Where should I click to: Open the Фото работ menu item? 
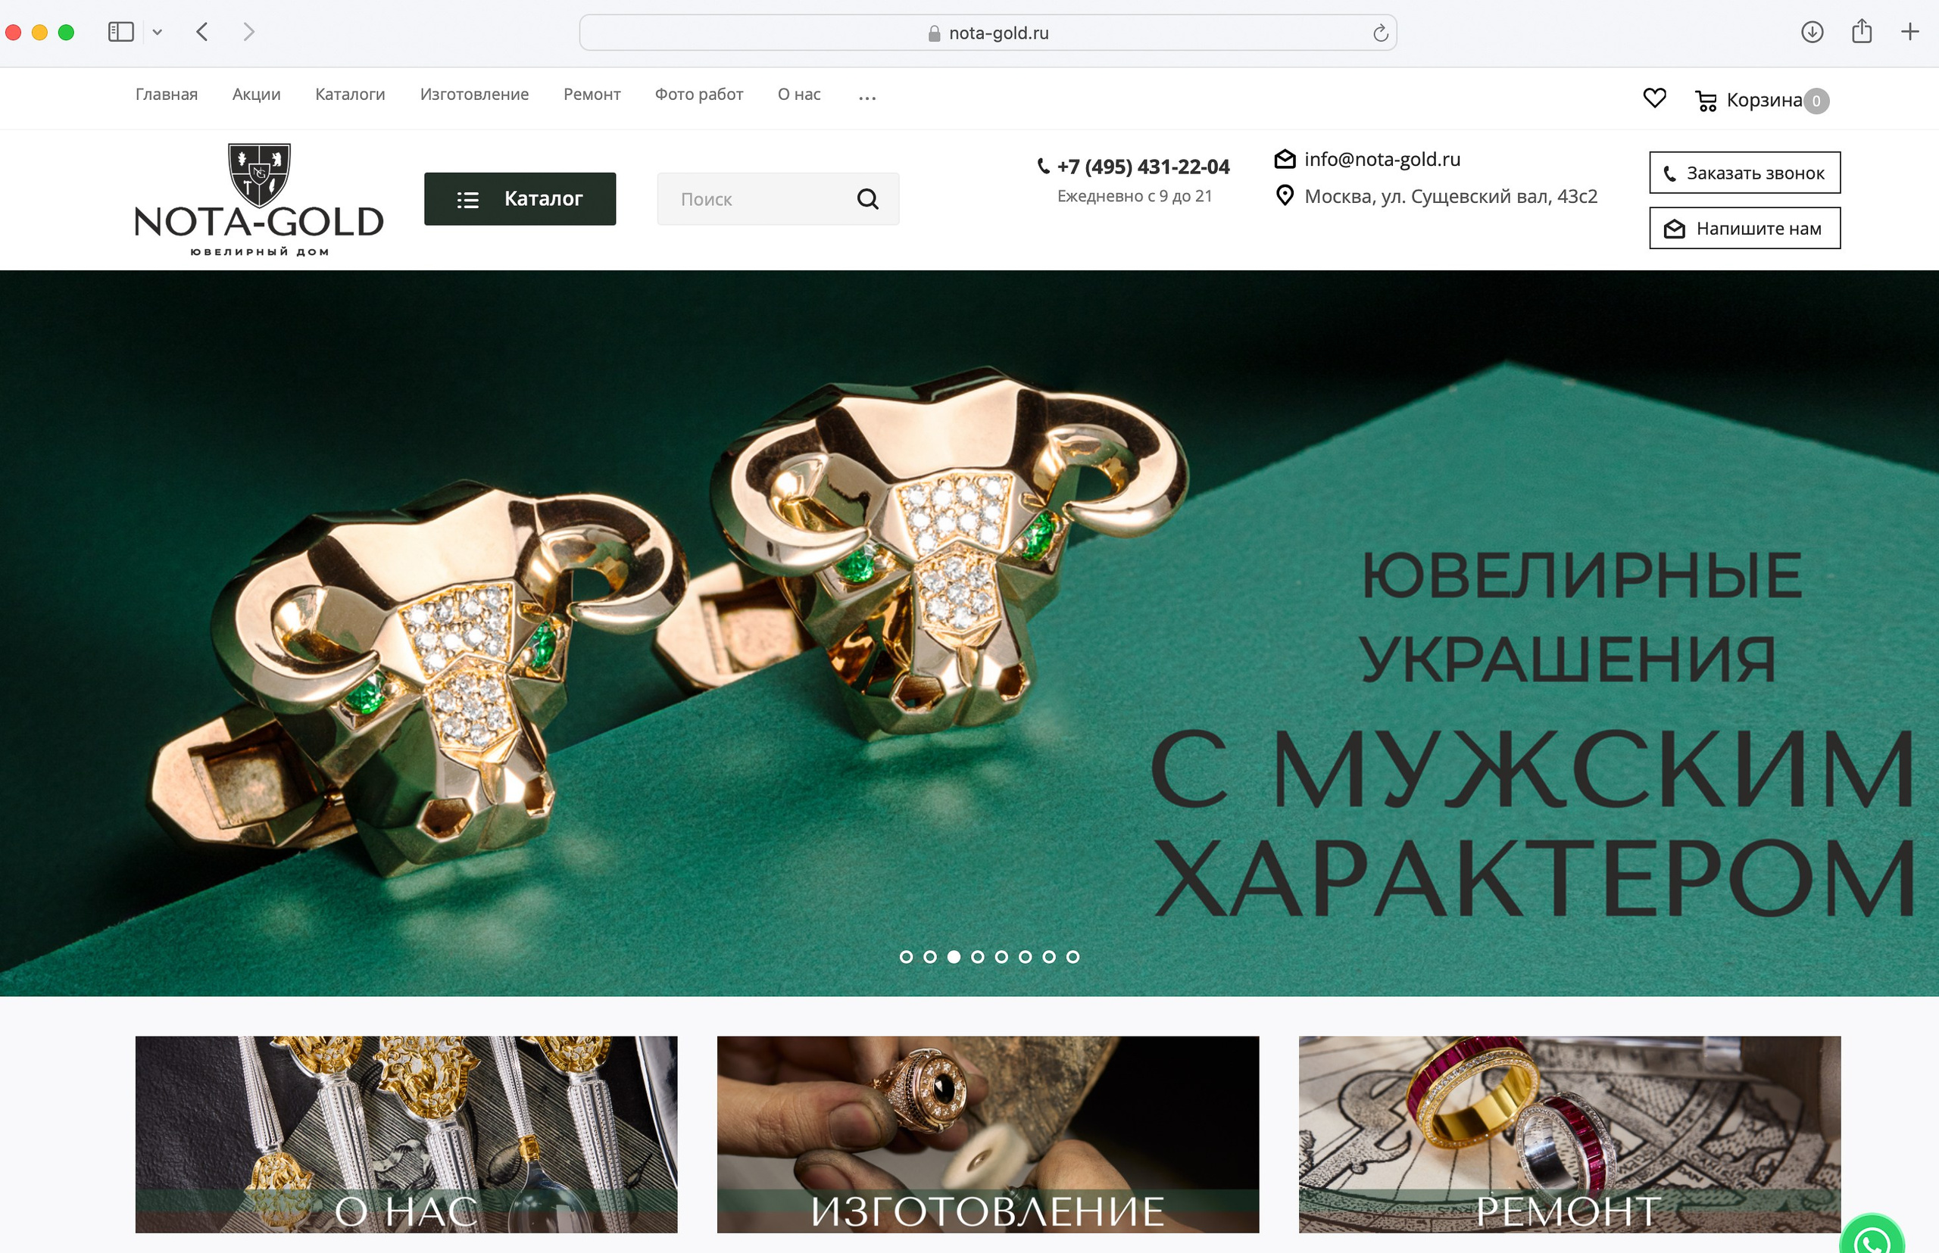coord(698,95)
